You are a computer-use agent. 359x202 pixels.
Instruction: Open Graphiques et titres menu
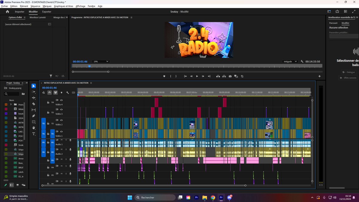click(x=63, y=6)
